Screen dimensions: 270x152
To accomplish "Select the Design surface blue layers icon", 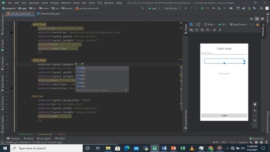I will [x=191, y=24].
